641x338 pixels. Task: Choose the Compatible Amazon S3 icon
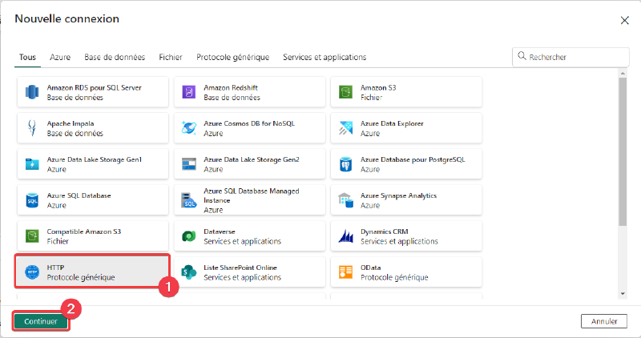32,235
